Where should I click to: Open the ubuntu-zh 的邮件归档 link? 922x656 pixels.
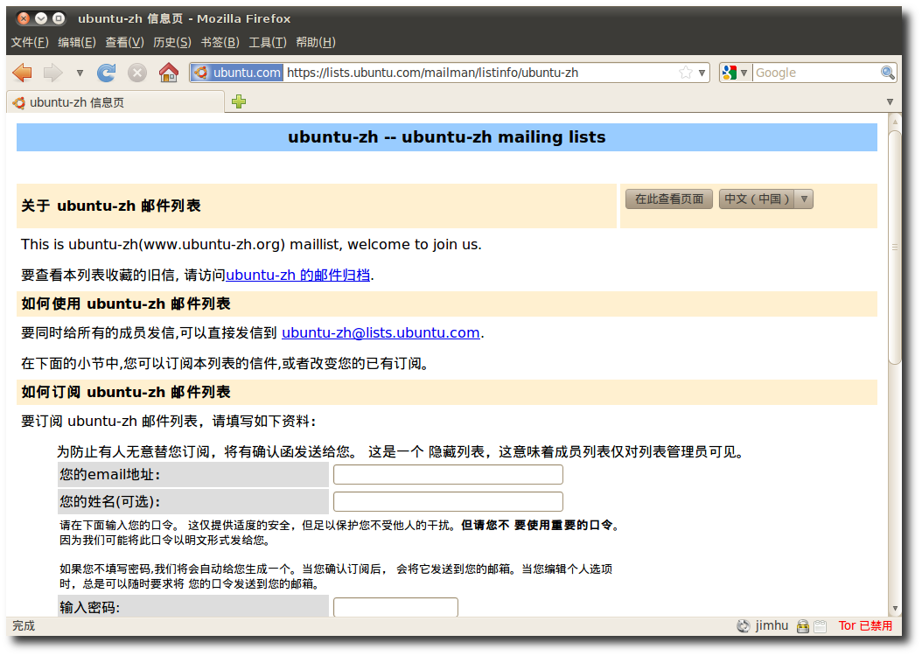298,276
